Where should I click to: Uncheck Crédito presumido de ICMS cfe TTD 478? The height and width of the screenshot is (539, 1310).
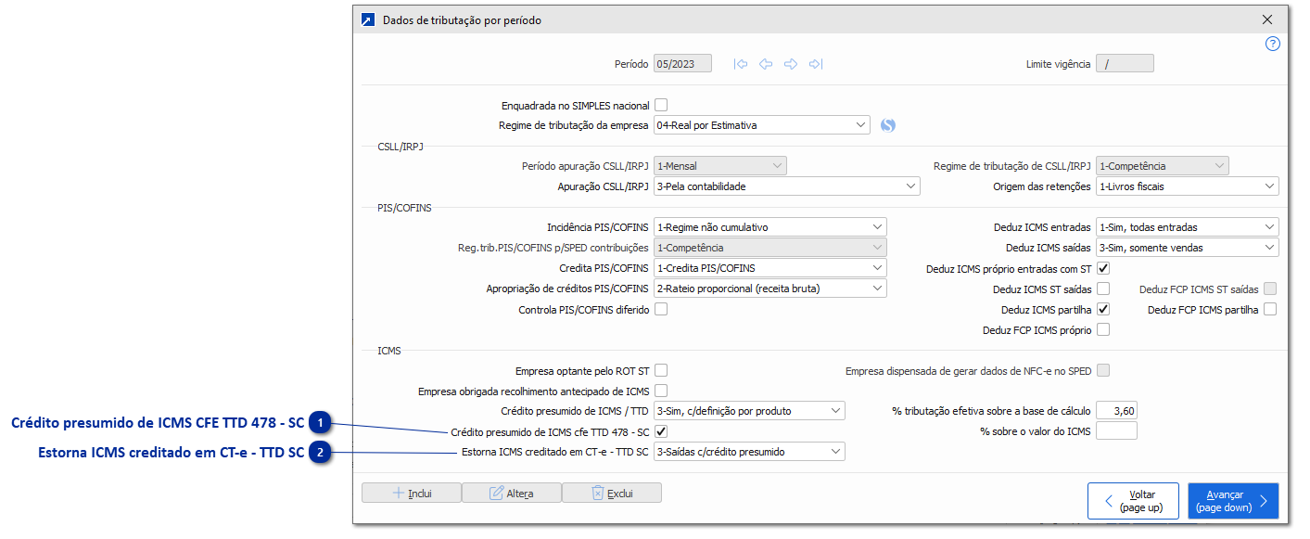click(x=661, y=431)
